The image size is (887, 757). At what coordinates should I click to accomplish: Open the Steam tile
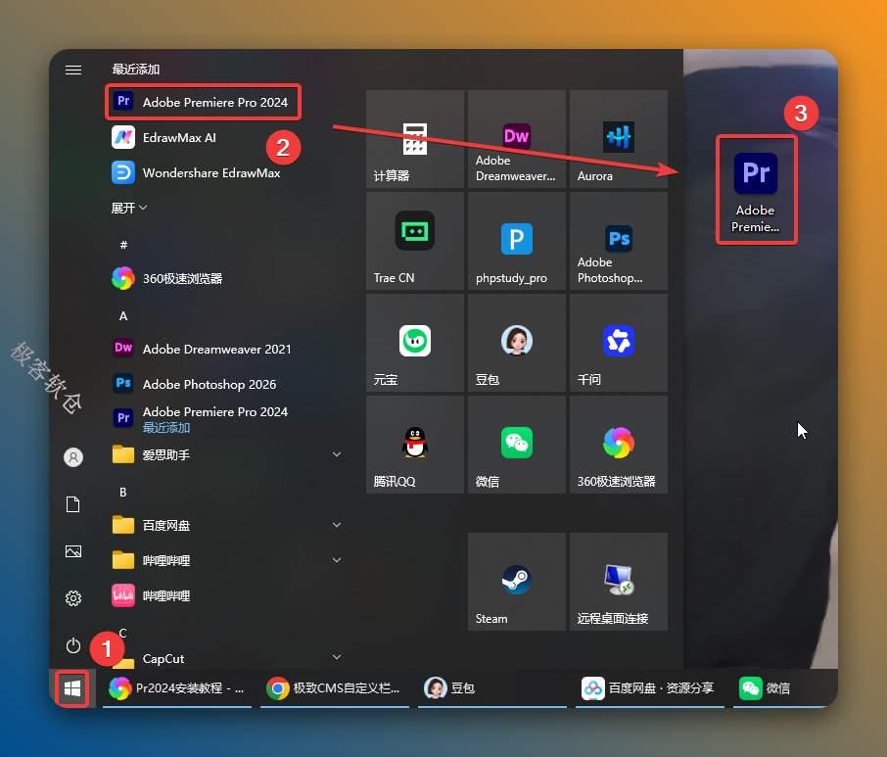[517, 581]
